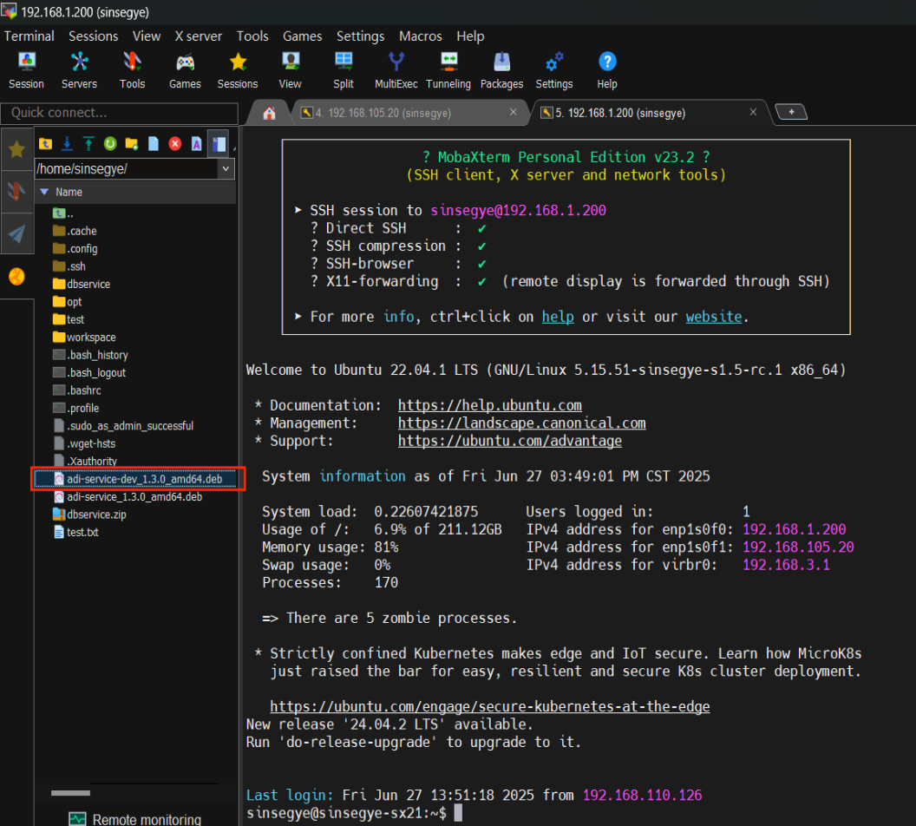This screenshot has height=826, width=916.
Task: Switch to tab 4. 192.168.105.20 (sinsegye)
Action: [383, 113]
